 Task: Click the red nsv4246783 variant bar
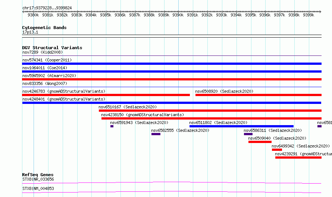(106, 95)
